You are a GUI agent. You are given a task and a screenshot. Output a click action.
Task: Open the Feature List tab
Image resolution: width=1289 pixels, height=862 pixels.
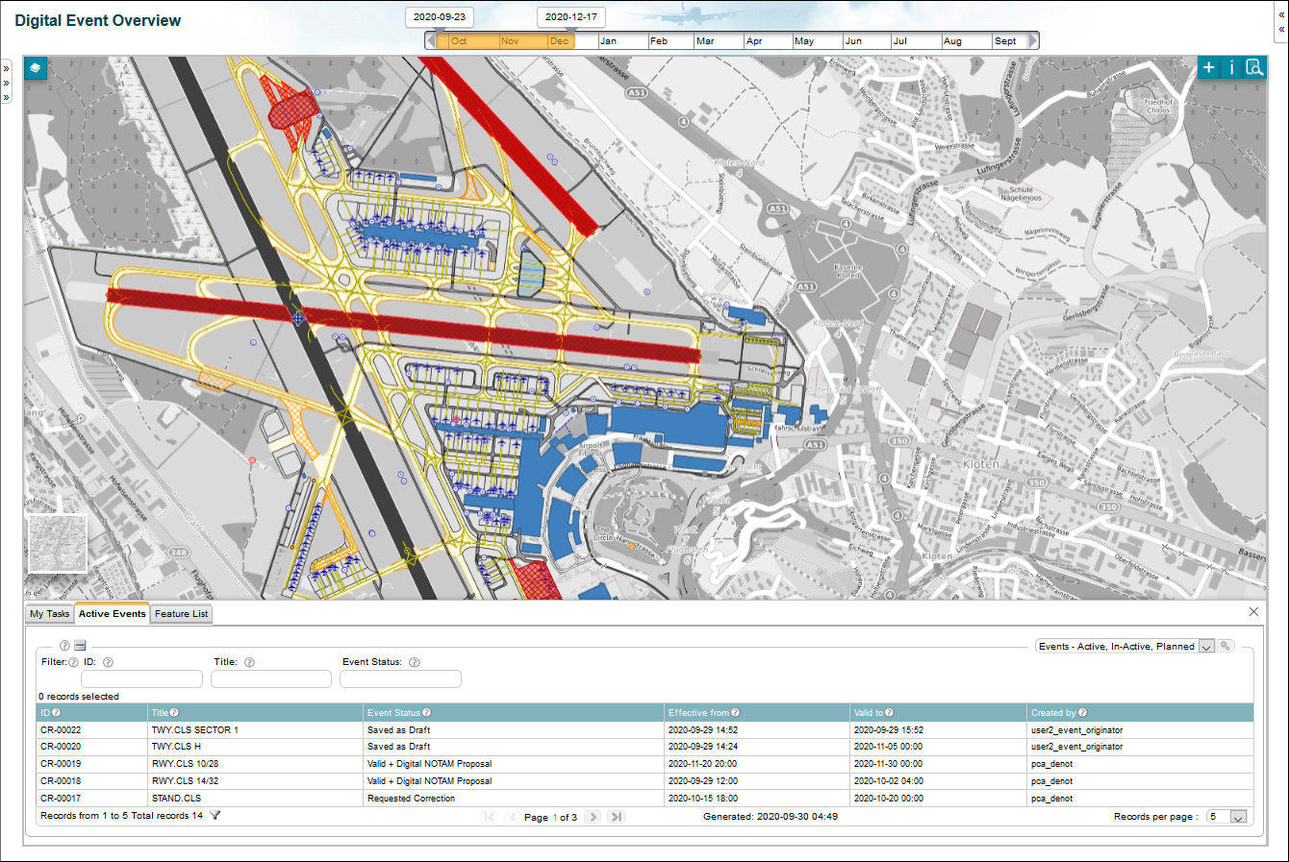click(180, 613)
